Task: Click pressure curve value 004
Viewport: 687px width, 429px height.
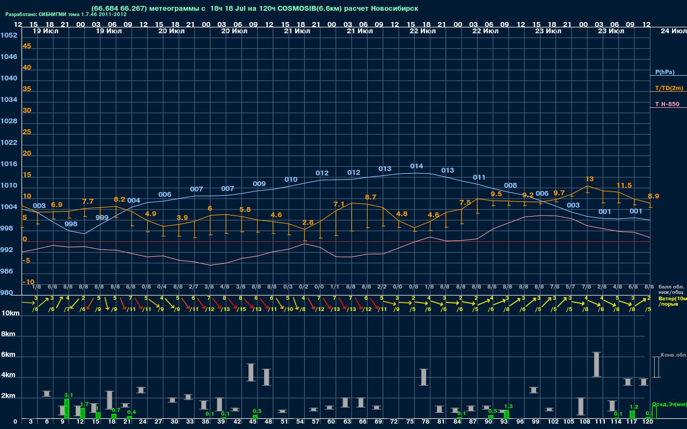Action: [x=134, y=201]
